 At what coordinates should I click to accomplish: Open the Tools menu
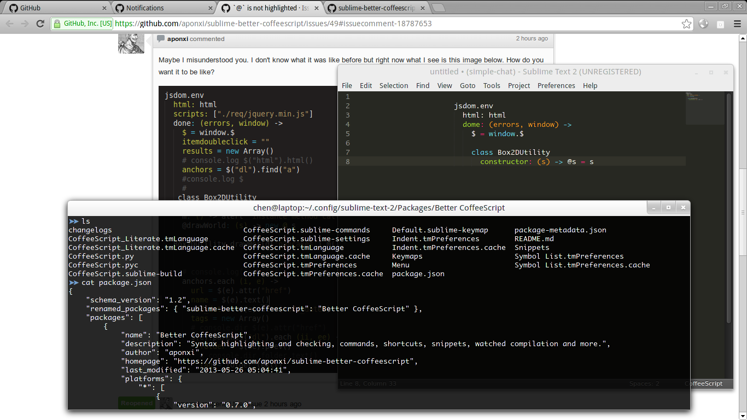tap(492, 85)
